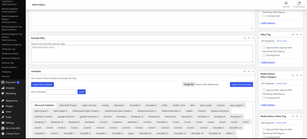Open the open graph 2 metadata tab
The image size is (307, 139).
[237, 105]
